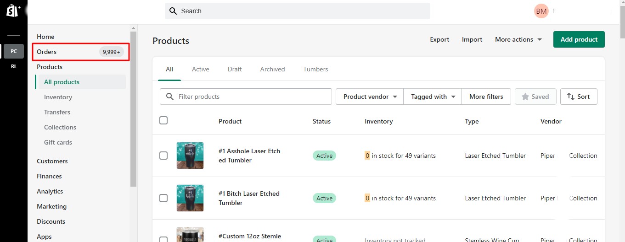The width and height of the screenshot is (625, 242).
Task: Click Laser Etched Tumbler type in #1 Bitch row
Action: coord(495,198)
